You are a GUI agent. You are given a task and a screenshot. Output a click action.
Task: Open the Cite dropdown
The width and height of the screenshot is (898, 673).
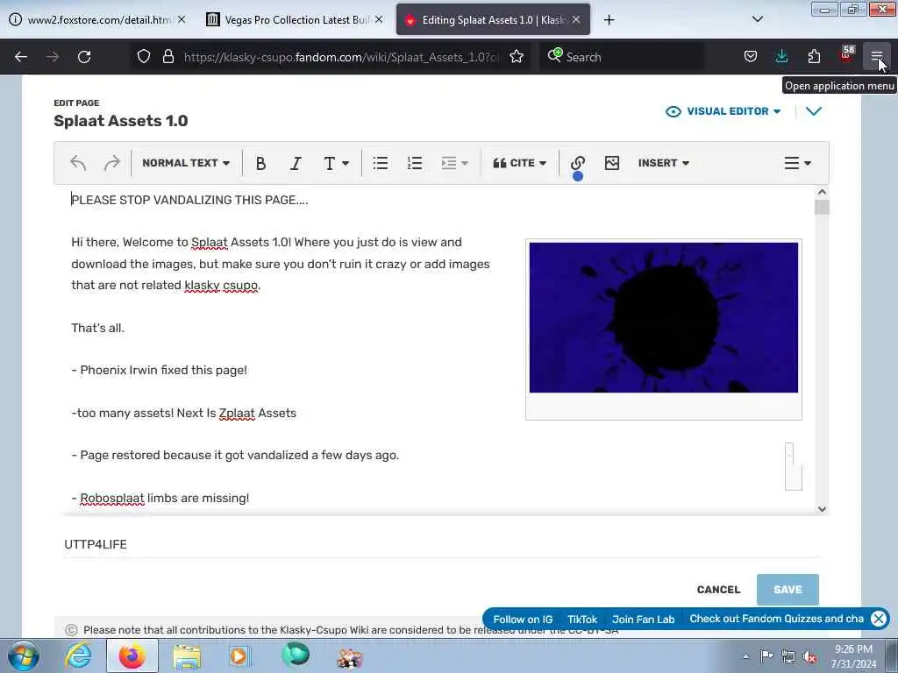pos(519,163)
